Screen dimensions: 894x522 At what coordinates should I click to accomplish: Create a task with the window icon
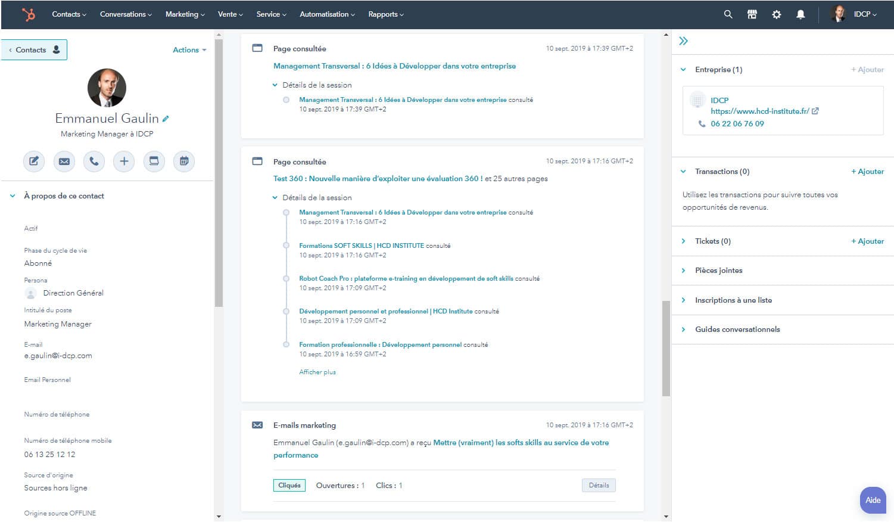154,161
